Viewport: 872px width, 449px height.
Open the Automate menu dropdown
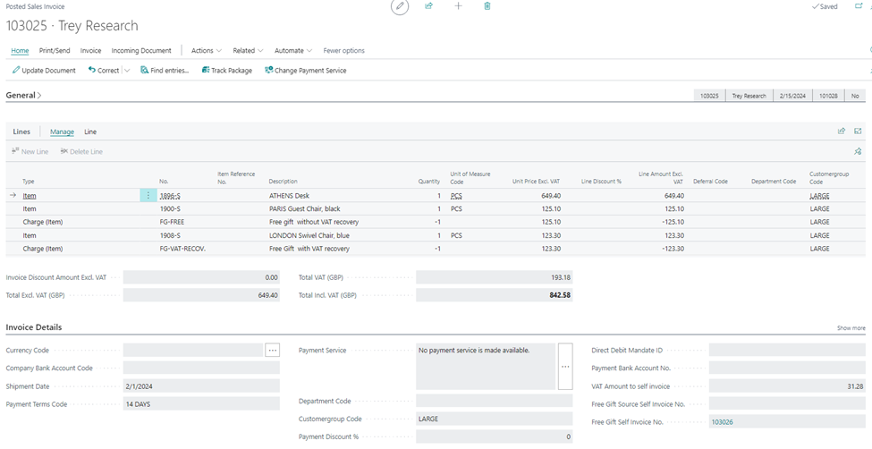(293, 51)
